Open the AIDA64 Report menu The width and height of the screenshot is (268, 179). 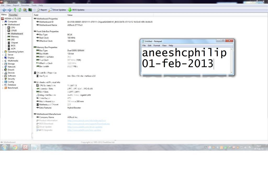[16, 5]
